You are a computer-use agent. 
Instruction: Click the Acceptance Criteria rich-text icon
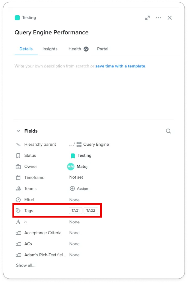click(x=18, y=233)
